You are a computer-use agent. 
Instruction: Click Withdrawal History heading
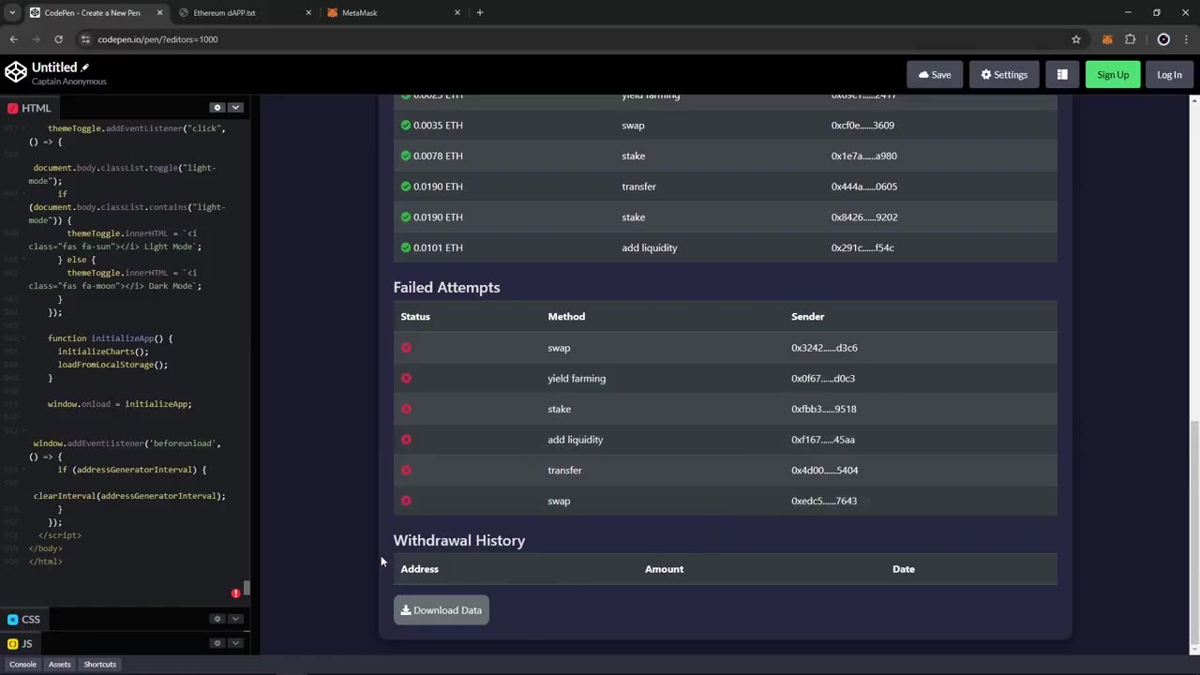[459, 540]
